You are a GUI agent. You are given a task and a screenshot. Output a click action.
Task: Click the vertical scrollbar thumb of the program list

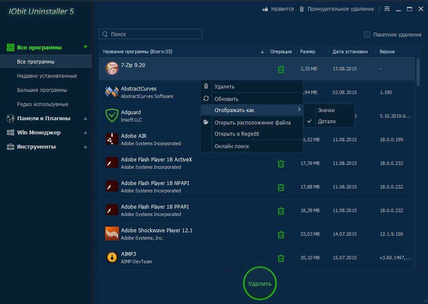[x=418, y=72]
